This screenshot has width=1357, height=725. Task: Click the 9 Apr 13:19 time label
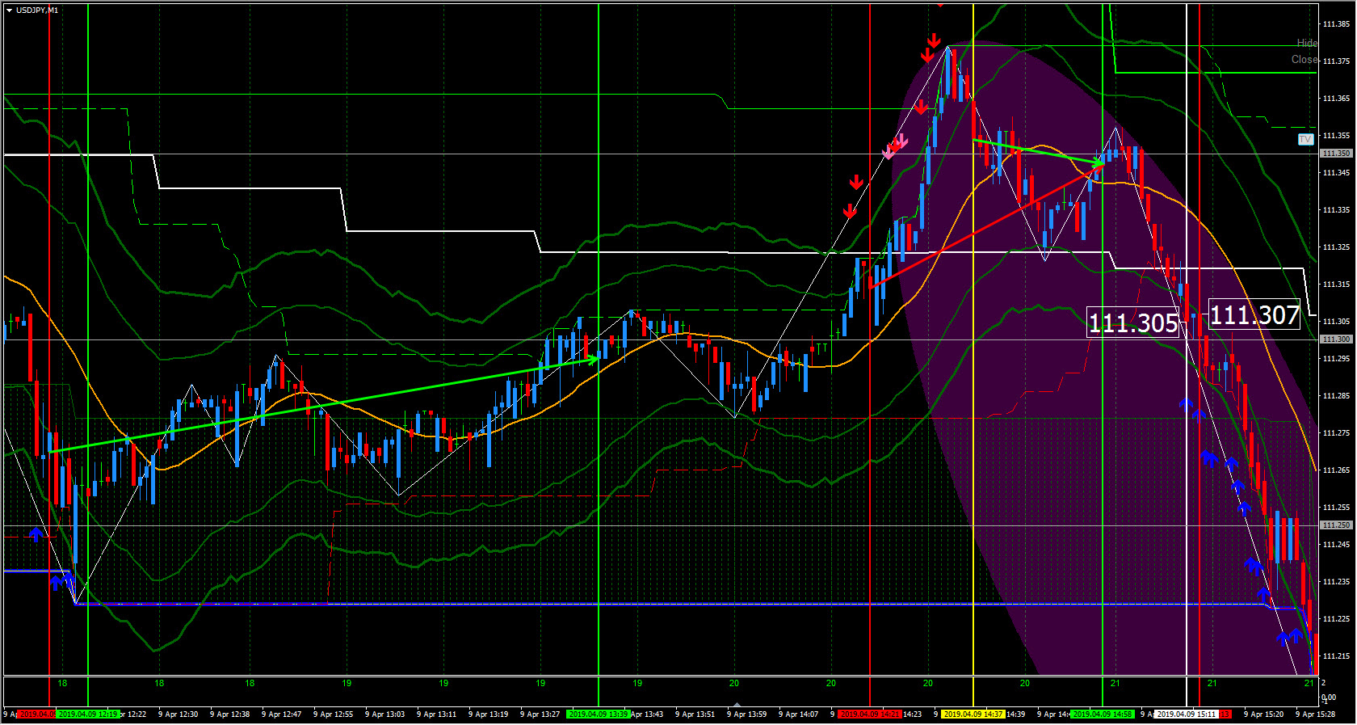point(489,714)
